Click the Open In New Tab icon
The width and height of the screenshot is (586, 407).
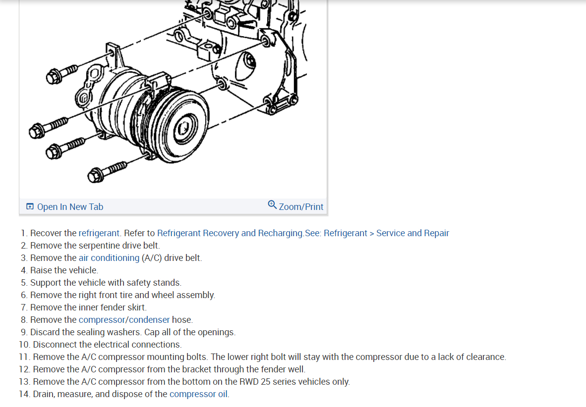pos(30,206)
